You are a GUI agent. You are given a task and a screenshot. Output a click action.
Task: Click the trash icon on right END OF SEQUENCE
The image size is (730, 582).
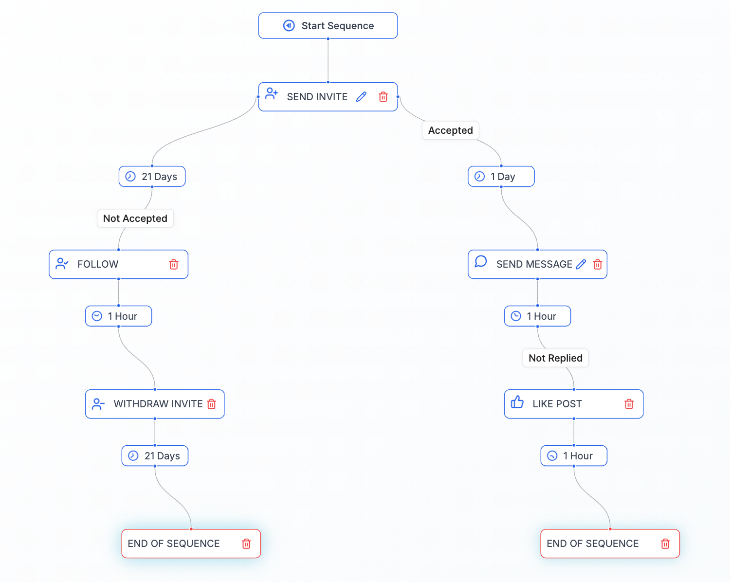(x=665, y=544)
